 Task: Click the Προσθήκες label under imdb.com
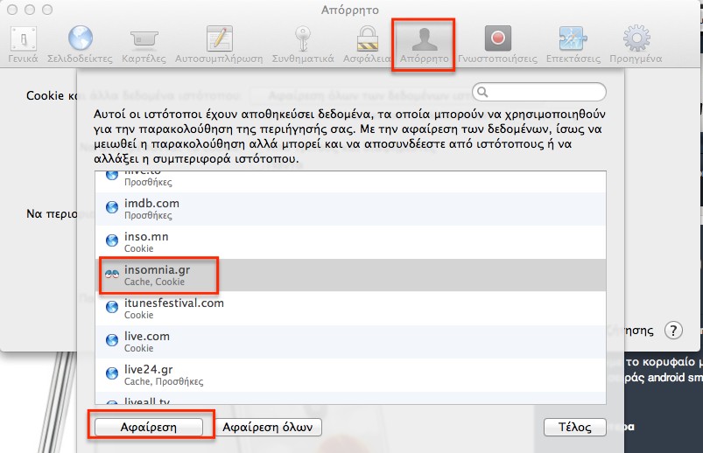148,215
